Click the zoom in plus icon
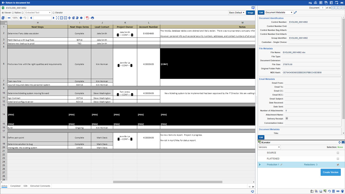Viewport: 345px width, 194px height. click(x=21, y=18)
